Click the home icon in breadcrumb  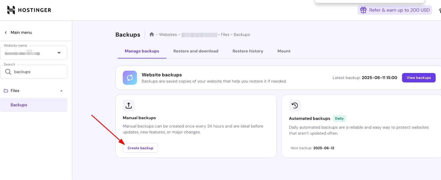coord(152,35)
